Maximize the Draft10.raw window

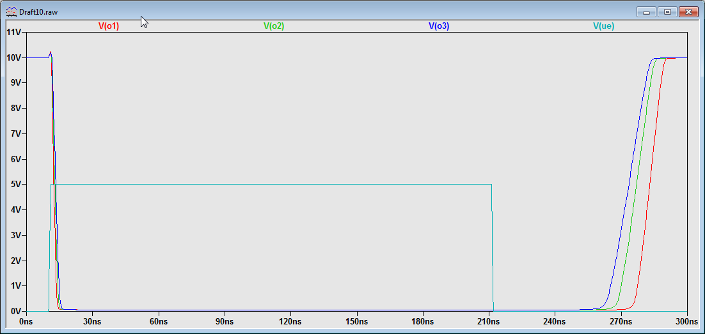tap(668, 12)
